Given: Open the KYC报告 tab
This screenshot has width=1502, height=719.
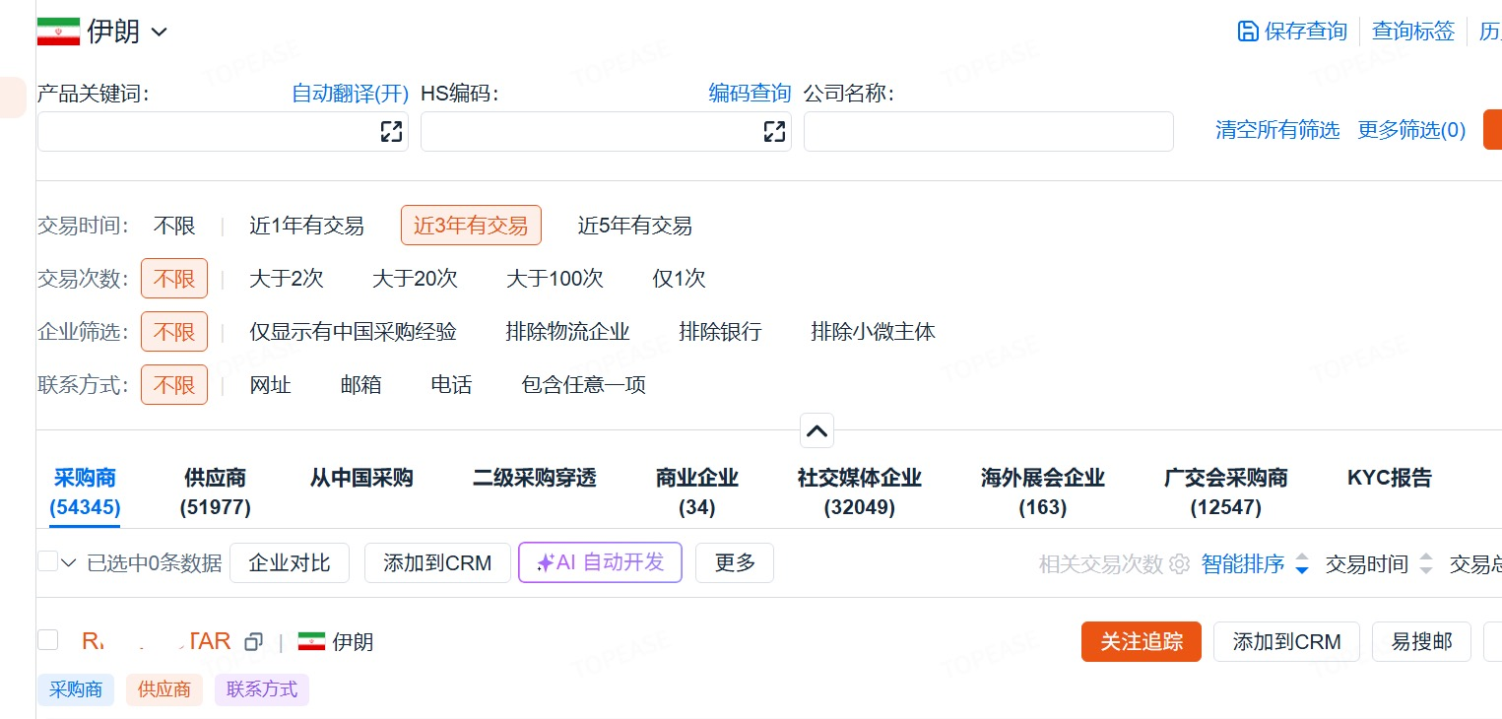Looking at the screenshot, I should click(1389, 479).
